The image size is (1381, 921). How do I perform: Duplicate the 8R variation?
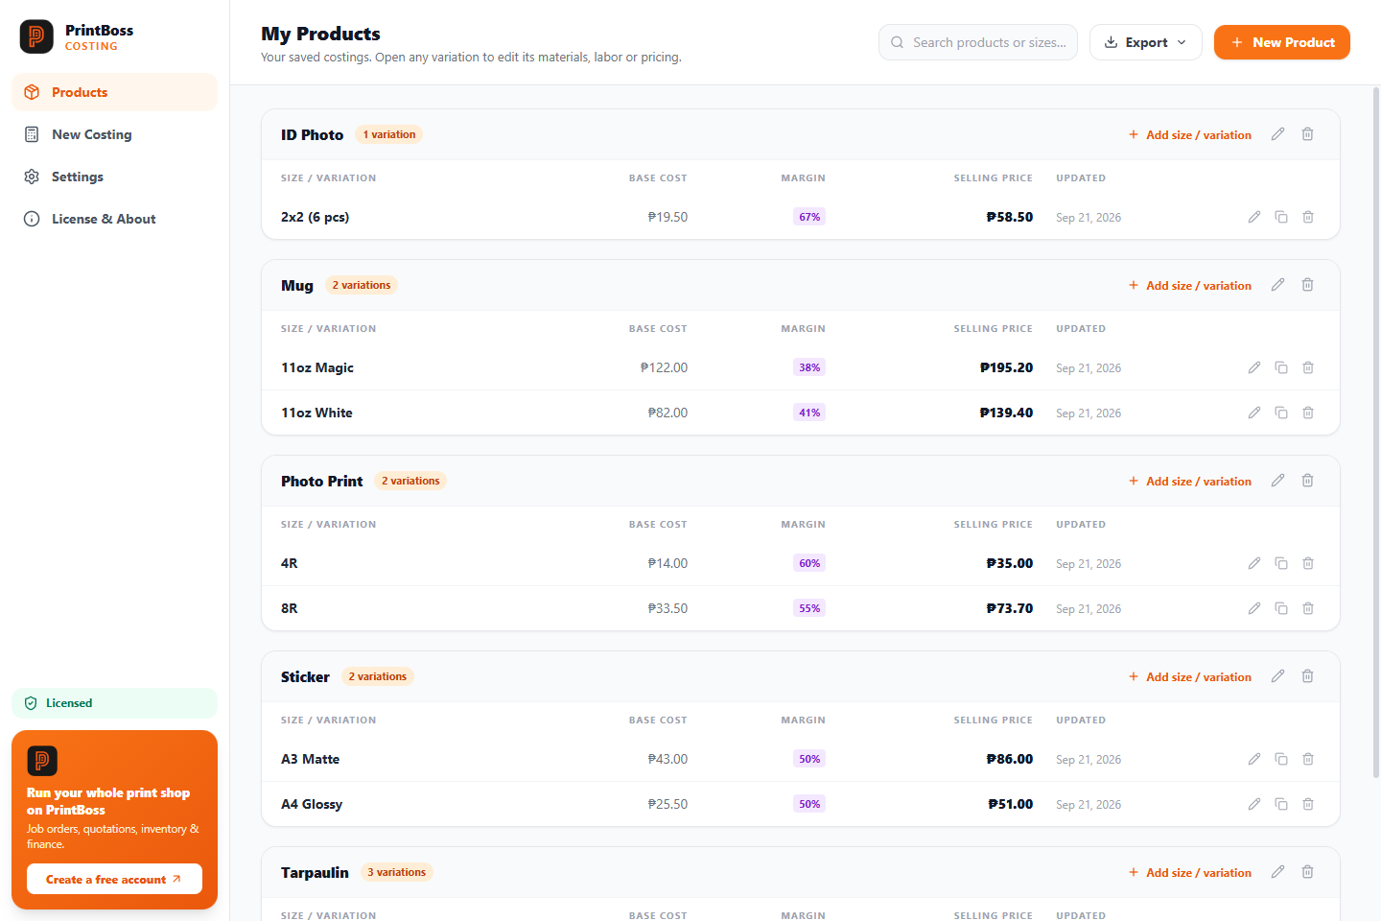(1281, 608)
